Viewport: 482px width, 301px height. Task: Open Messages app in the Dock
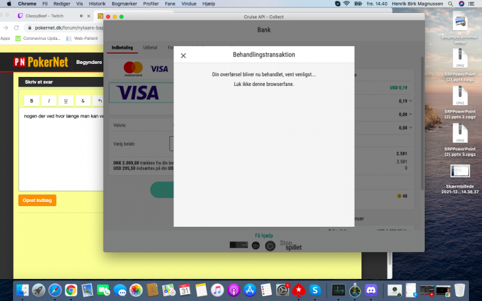[x=120, y=290]
